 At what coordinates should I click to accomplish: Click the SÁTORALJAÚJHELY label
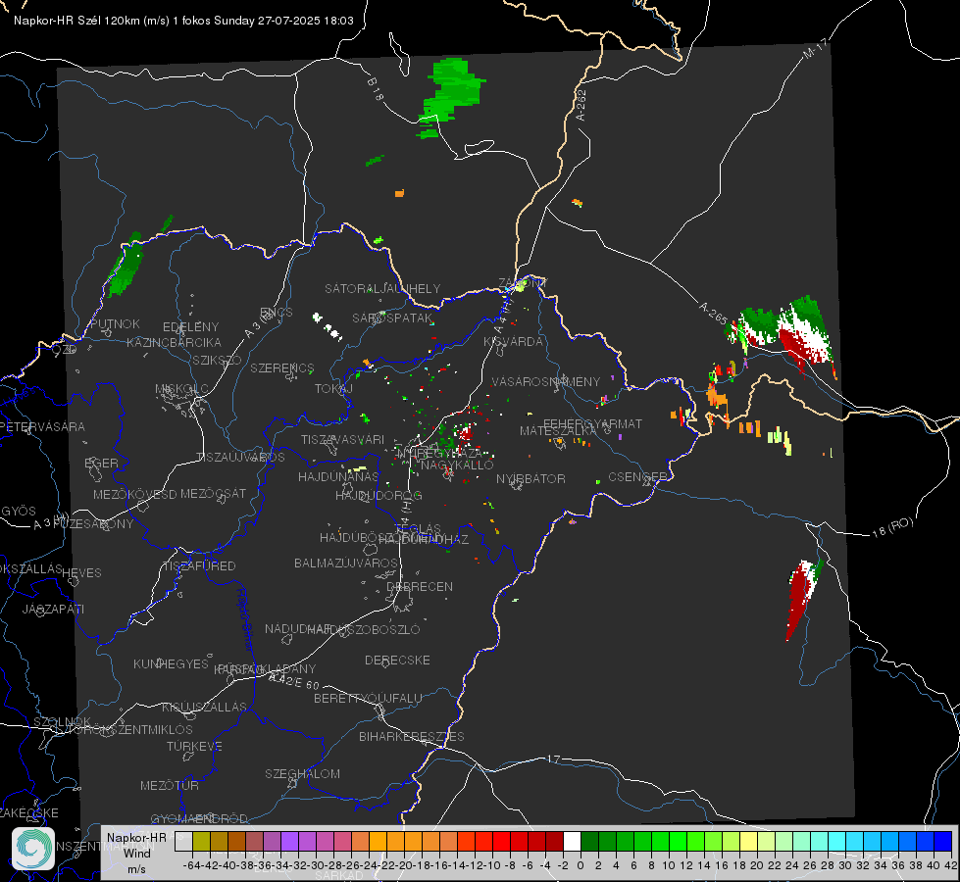click(382, 288)
